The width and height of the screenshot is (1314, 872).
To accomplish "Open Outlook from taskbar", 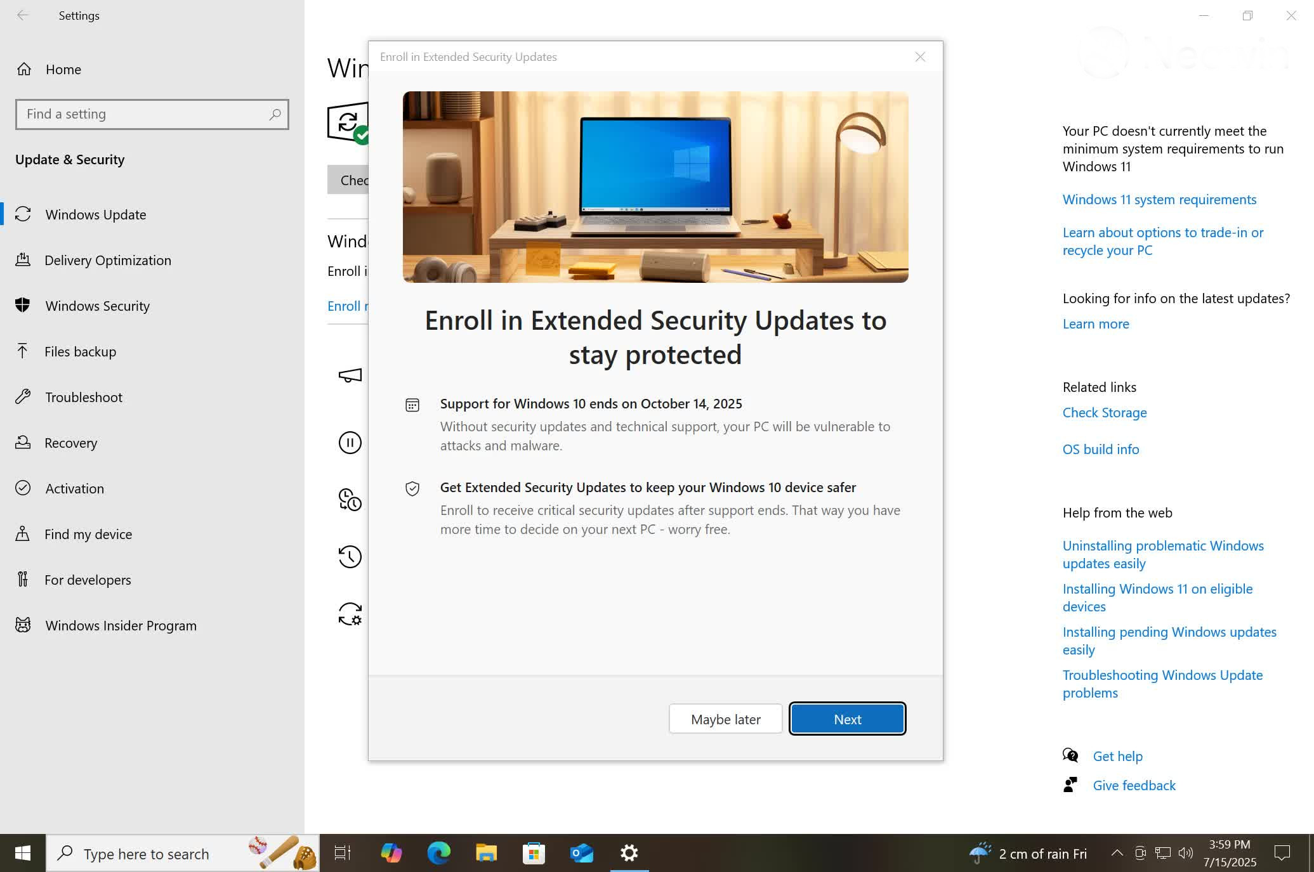I will coord(581,853).
